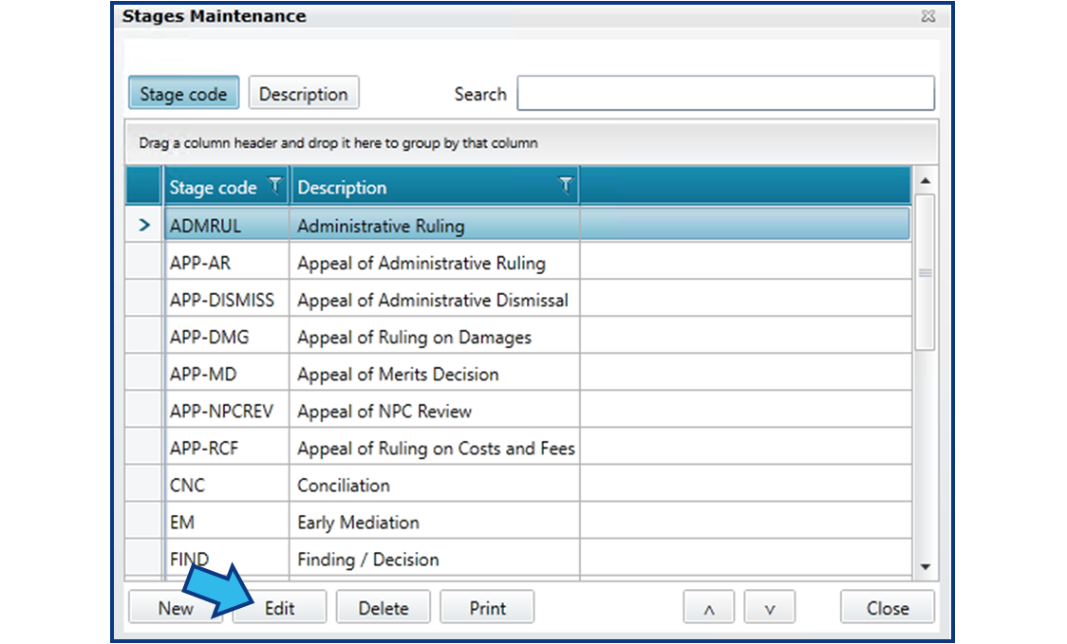
Task: Select the ADMRUL row indicator arrow
Action: (144, 225)
